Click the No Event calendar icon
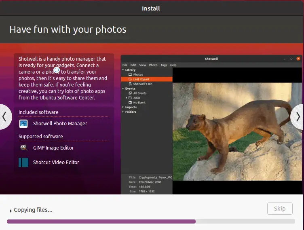The height and width of the screenshot is (230, 304). (x=130, y=102)
